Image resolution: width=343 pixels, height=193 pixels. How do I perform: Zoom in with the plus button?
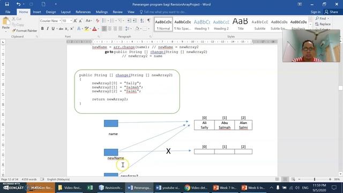(x=330, y=179)
